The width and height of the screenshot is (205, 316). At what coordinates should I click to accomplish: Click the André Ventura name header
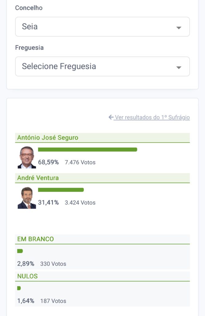(38, 178)
